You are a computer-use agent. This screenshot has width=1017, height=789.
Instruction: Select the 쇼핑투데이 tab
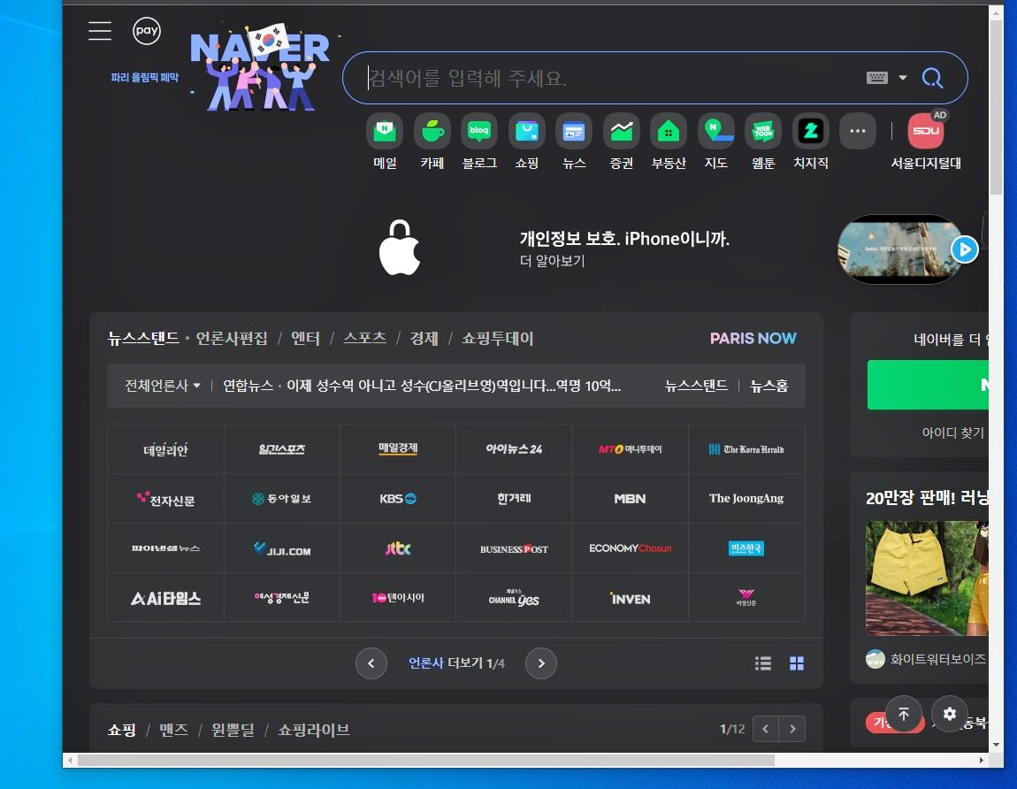point(498,338)
